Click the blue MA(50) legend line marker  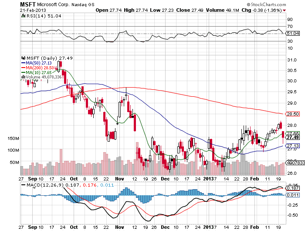click(x=23, y=63)
